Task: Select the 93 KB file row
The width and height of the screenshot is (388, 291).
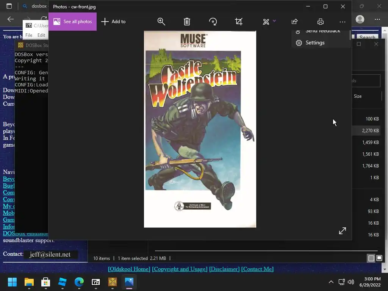Action: tap(366, 211)
